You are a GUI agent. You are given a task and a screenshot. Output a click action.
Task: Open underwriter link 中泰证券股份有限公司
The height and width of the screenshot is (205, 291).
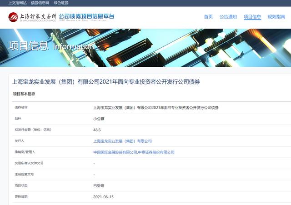pos(156,152)
